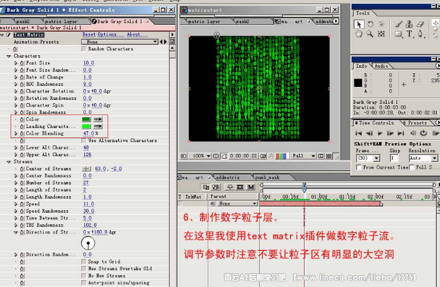Click Font Size value 10.0

point(89,63)
